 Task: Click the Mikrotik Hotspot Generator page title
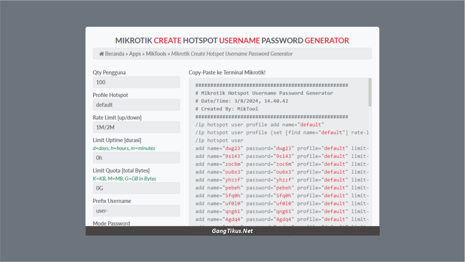(232, 40)
